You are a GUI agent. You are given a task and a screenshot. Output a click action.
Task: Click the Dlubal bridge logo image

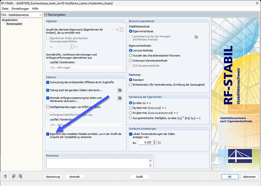240,156
